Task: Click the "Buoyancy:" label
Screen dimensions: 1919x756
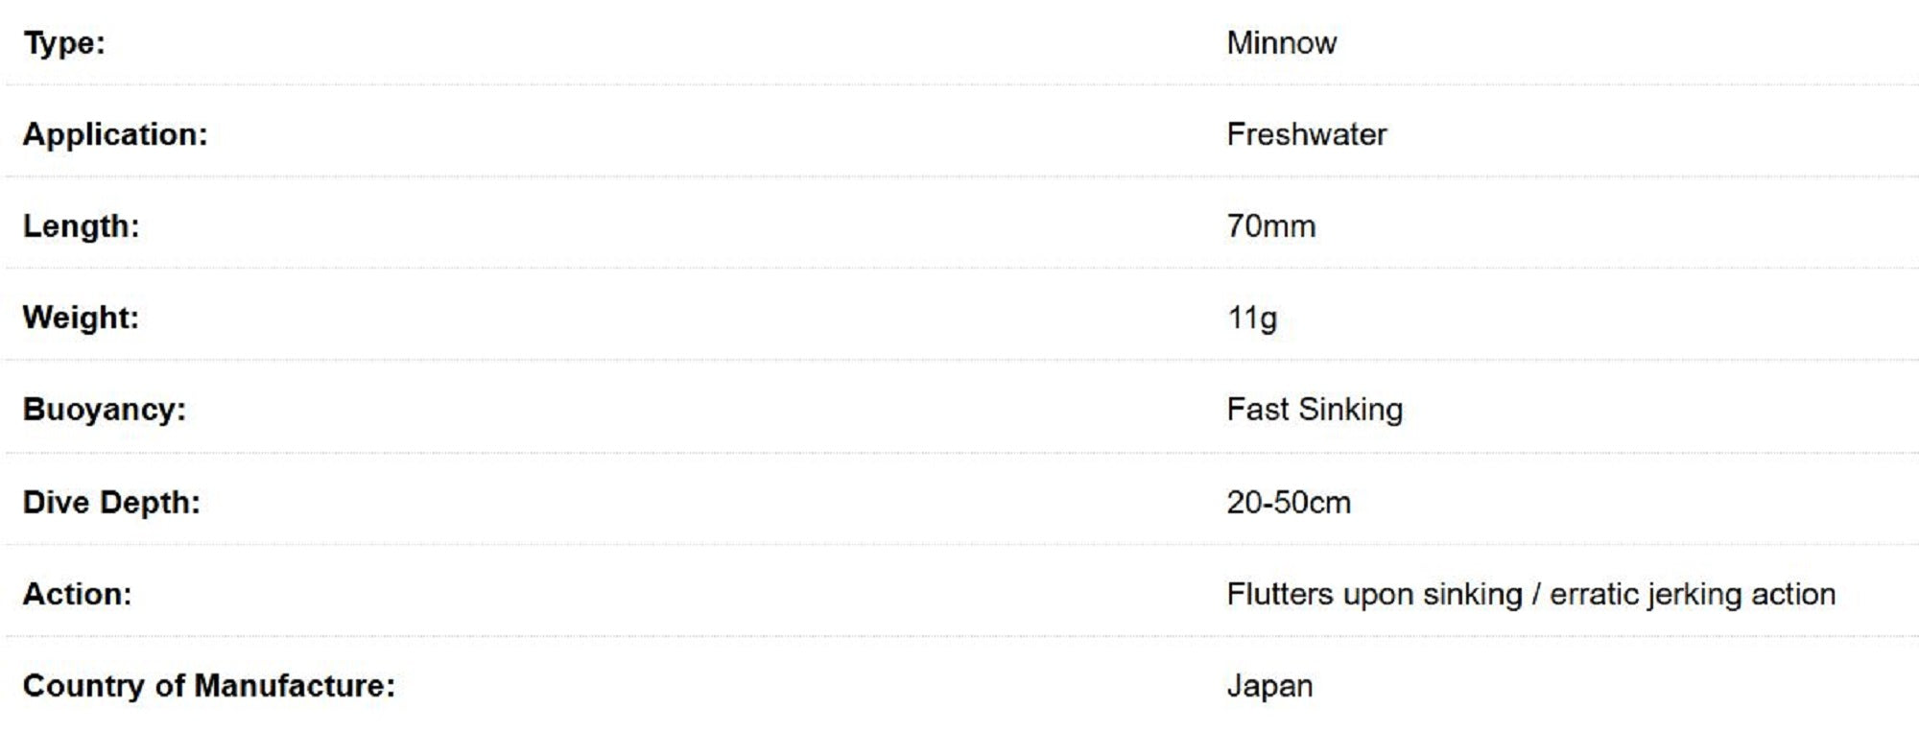Action: click(105, 410)
